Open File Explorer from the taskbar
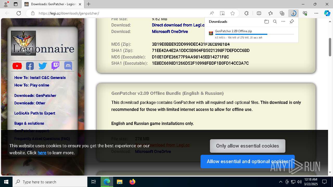 click(x=119, y=182)
